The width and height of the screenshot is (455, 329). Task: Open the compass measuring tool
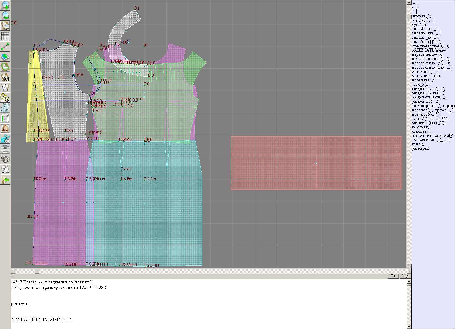pos(5,87)
